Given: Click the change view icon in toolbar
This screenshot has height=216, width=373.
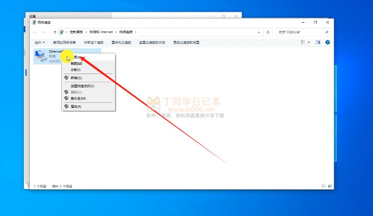Looking at the screenshot, I should (x=303, y=42).
